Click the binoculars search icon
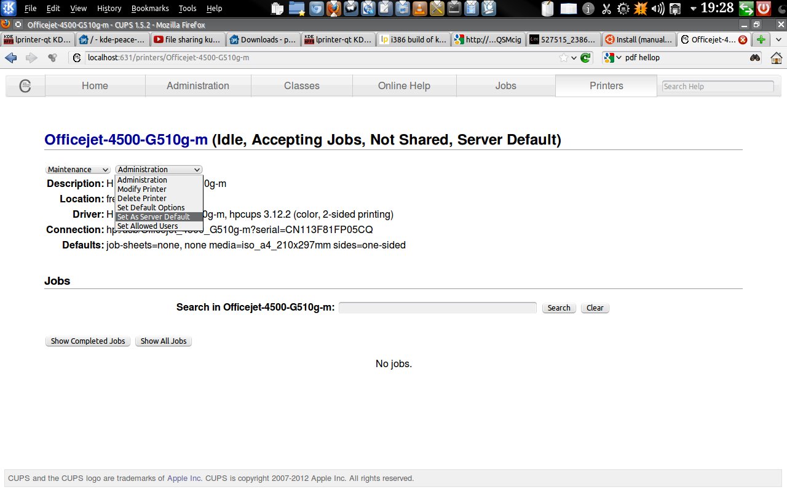Screen dimensions: 787x492 click(755, 58)
